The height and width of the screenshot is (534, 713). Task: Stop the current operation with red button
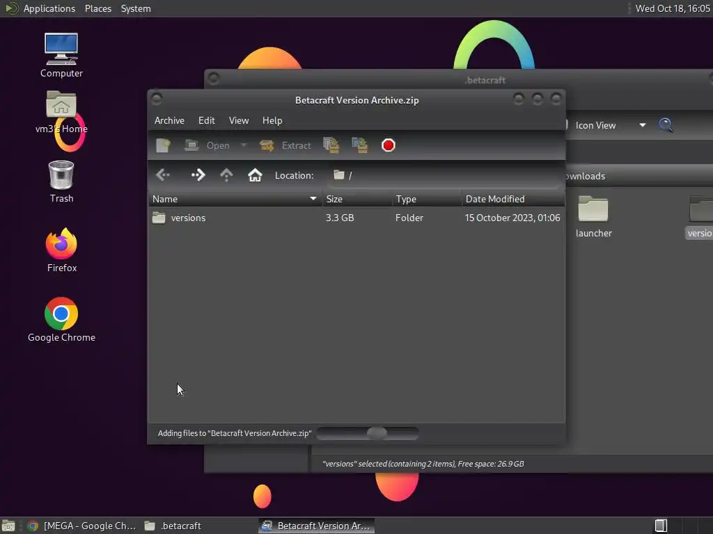coord(389,145)
